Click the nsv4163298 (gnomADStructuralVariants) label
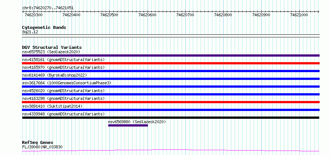The height and width of the screenshot is (155, 330). pyautogui.click(x=63, y=98)
